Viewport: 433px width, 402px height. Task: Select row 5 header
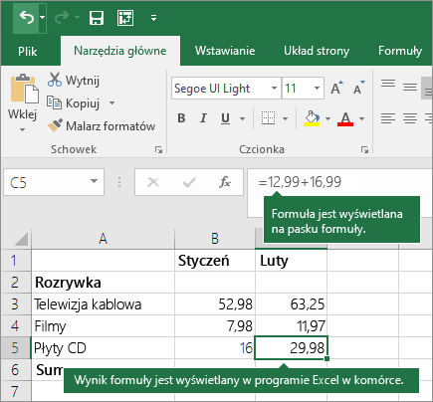click(x=15, y=348)
